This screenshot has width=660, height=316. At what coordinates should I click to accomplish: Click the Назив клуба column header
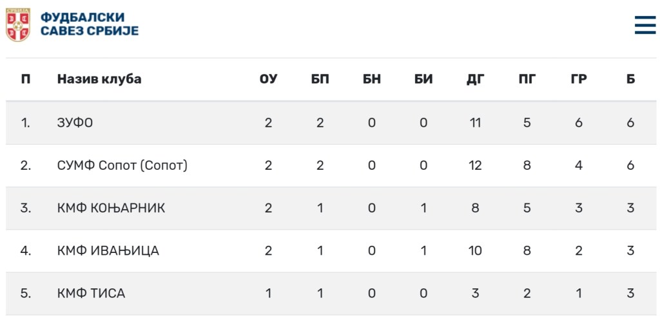[99, 79]
